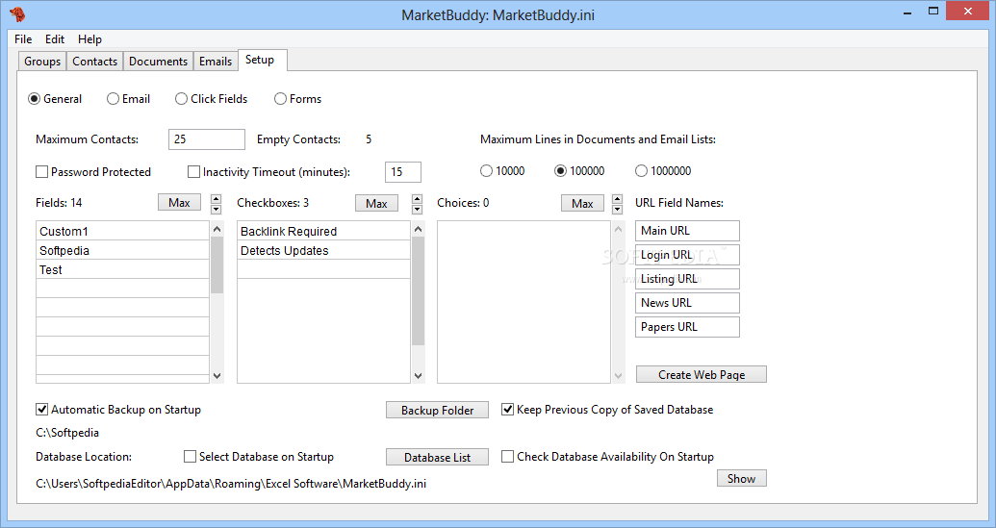Increase Fields count with up stepper arrow
Viewport: 996px width, 528px height.
(216, 199)
